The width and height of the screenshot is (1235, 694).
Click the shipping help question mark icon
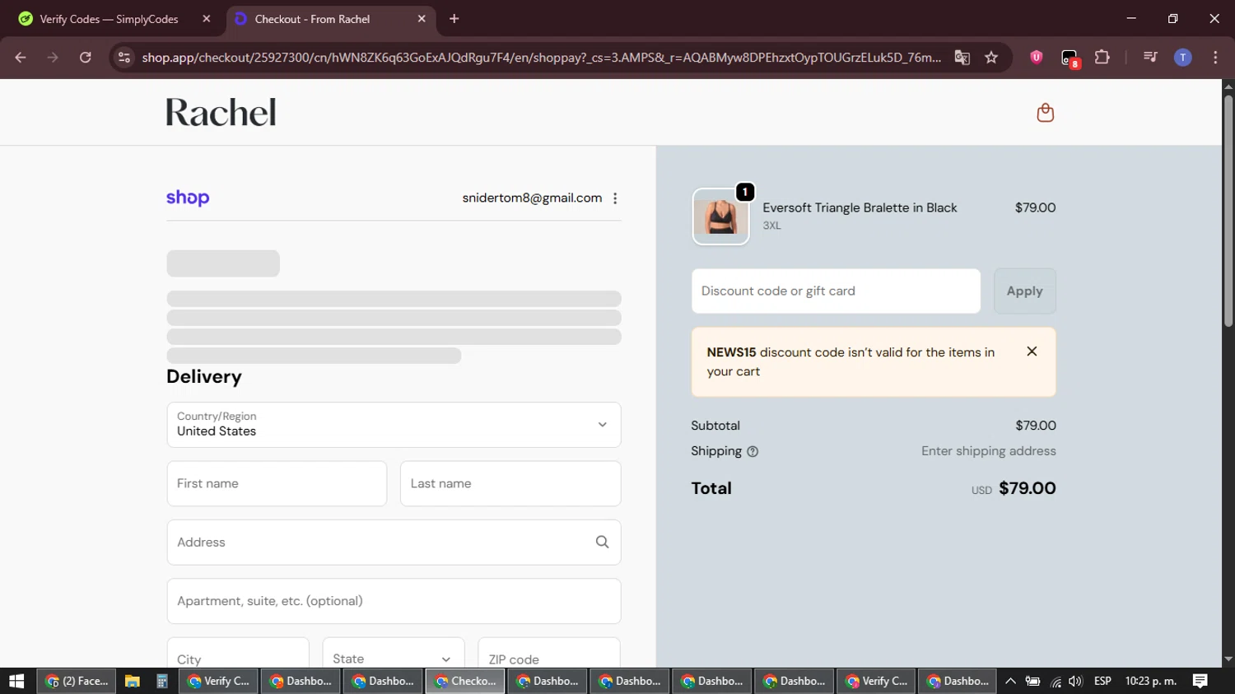pyautogui.click(x=753, y=451)
